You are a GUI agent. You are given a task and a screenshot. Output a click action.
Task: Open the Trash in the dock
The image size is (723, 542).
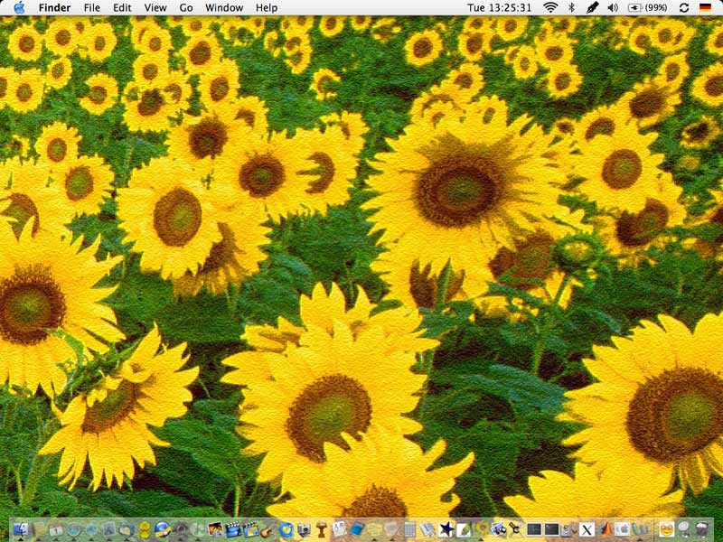pyautogui.click(x=700, y=529)
